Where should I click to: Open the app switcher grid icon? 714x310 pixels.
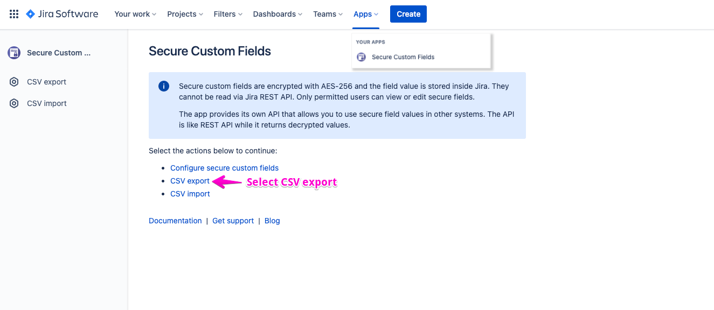[x=14, y=14]
